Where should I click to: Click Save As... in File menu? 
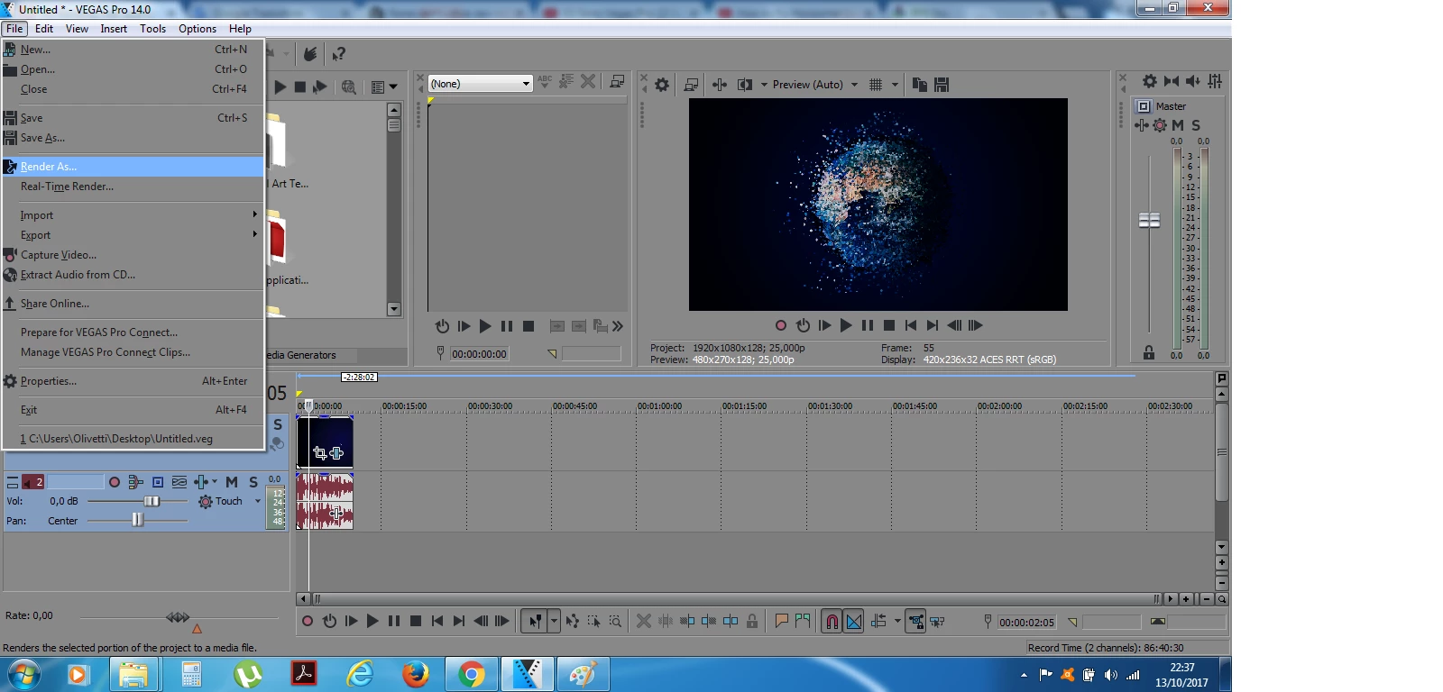point(133,138)
